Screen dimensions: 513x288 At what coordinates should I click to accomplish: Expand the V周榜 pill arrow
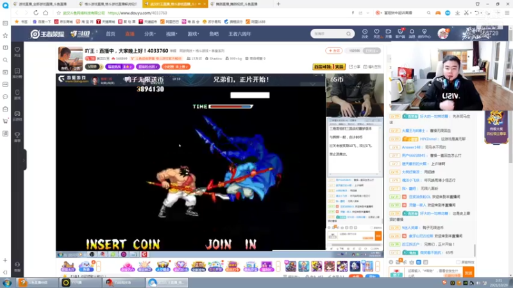click(x=101, y=67)
